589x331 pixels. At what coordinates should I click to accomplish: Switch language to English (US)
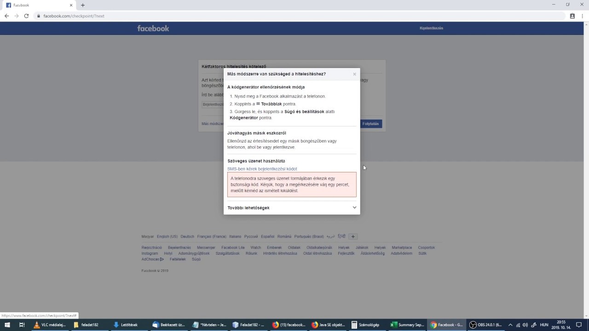point(167,236)
